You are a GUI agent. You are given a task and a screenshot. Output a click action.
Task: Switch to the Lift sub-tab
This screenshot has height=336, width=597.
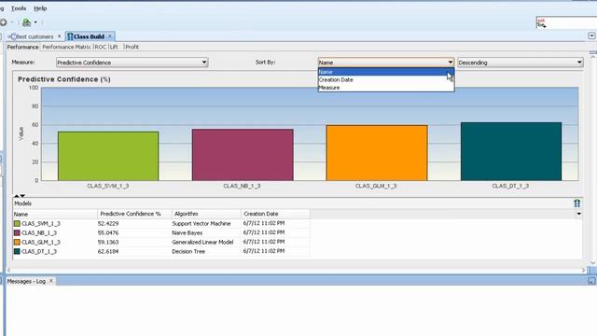point(114,47)
